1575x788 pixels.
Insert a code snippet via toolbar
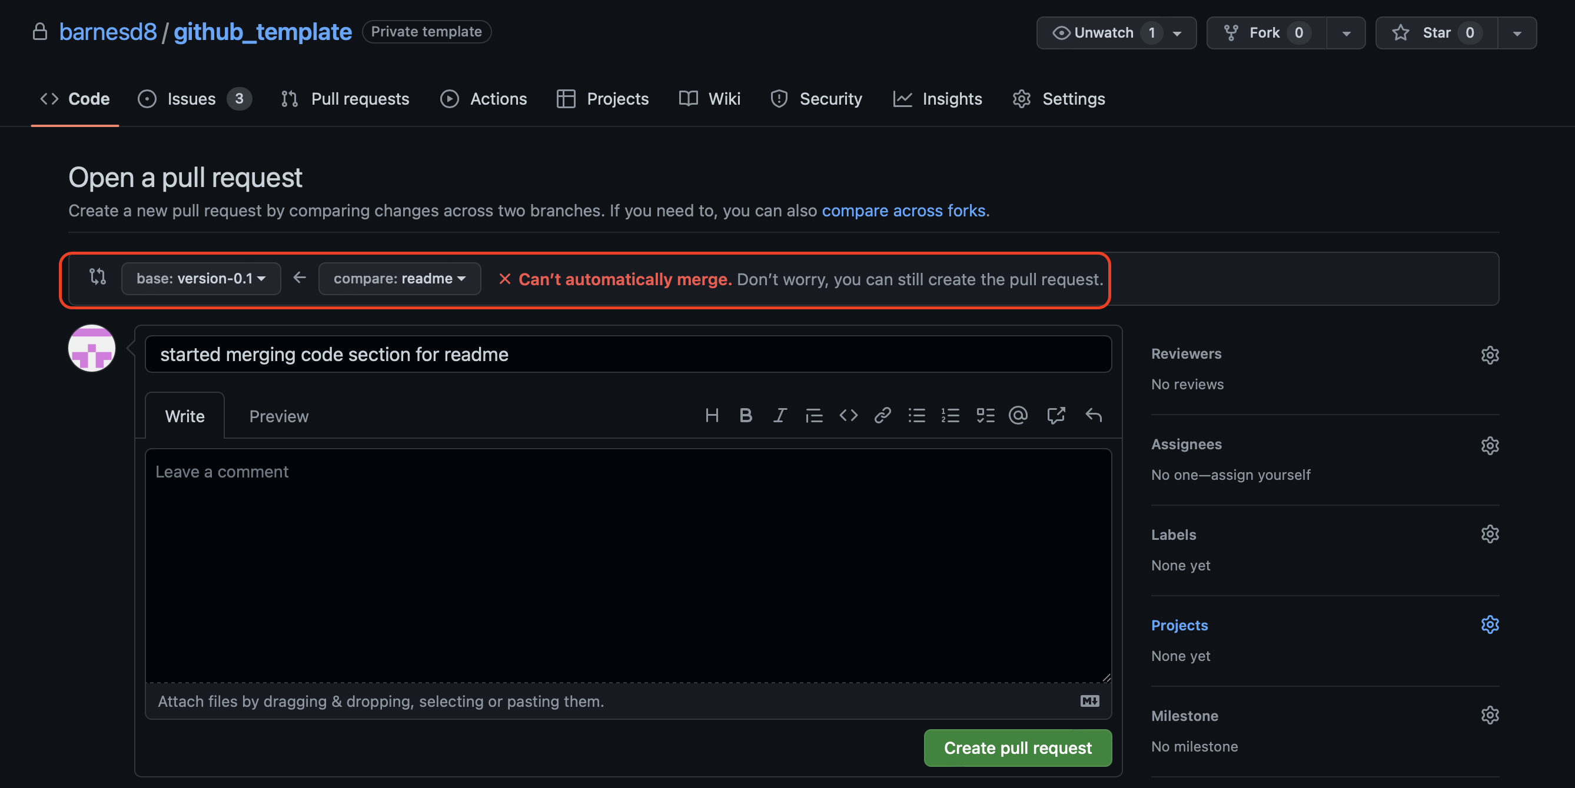(848, 415)
